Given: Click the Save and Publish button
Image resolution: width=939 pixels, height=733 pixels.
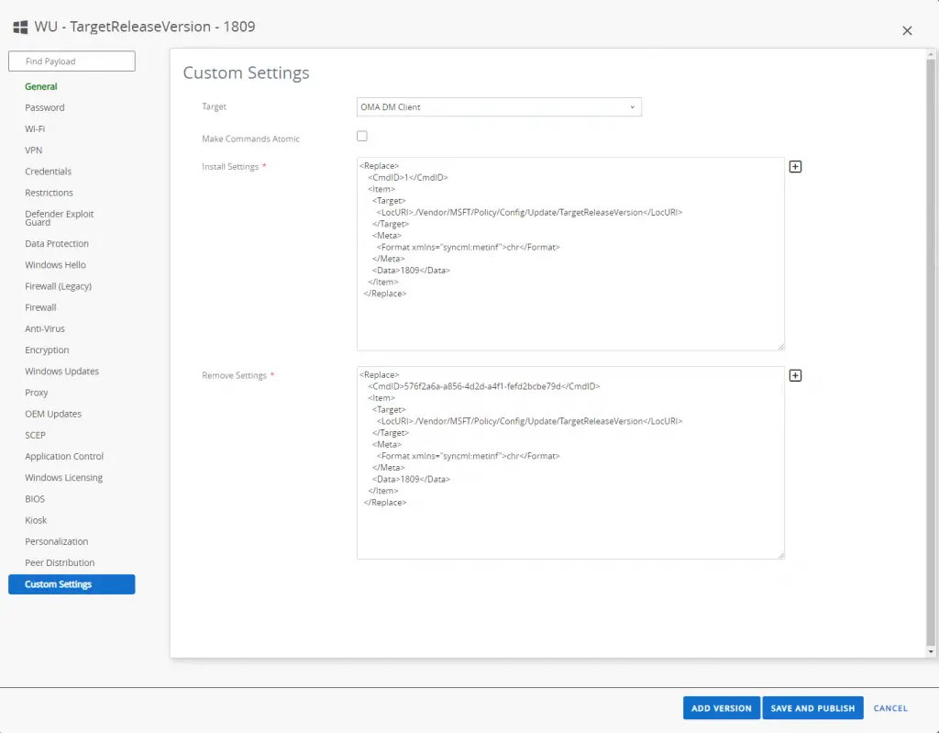Looking at the screenshot, I should tap(812, 708).
